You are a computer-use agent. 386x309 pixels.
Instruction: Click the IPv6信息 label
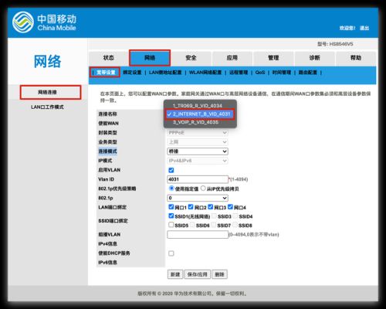[x=107, y=263]
